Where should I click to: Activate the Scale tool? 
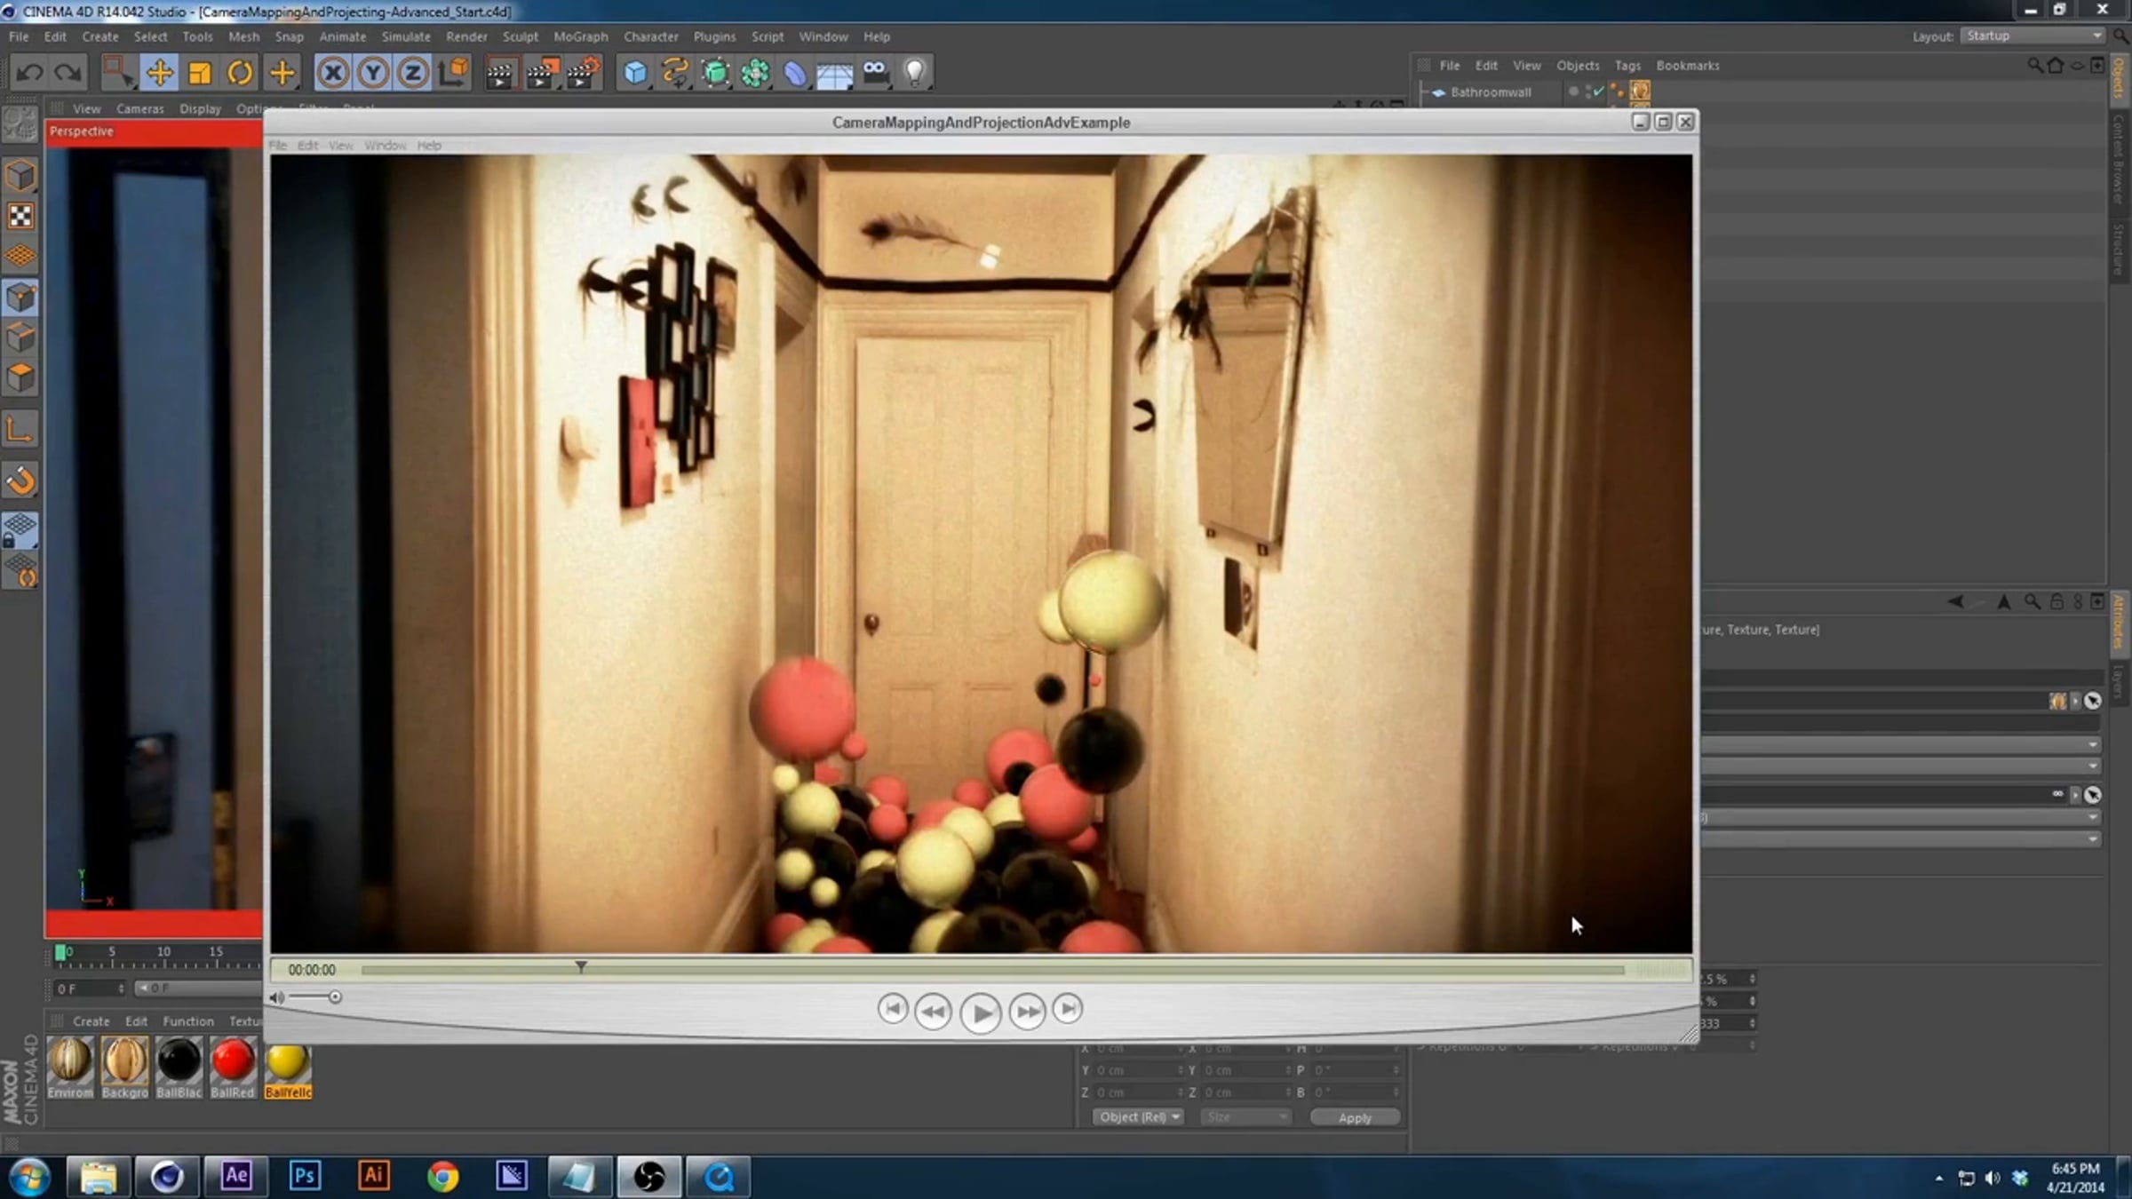(200, 72)
